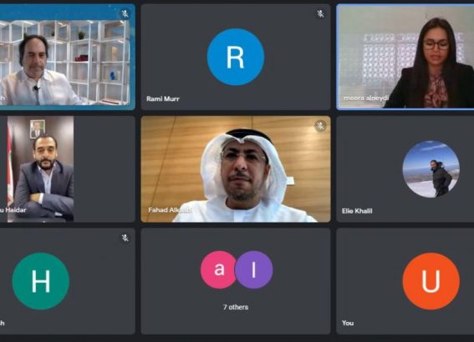The image size is (474, 342).
Task: Click the muted mic icon on Fahad's video tile
Action: coord(320,126)
